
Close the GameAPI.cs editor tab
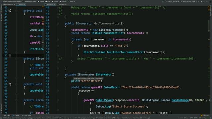(x=67, y=5)
